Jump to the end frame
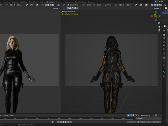 pos(71,122)
